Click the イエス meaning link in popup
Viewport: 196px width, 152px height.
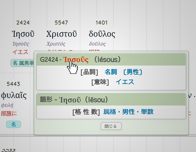point(125,82)
